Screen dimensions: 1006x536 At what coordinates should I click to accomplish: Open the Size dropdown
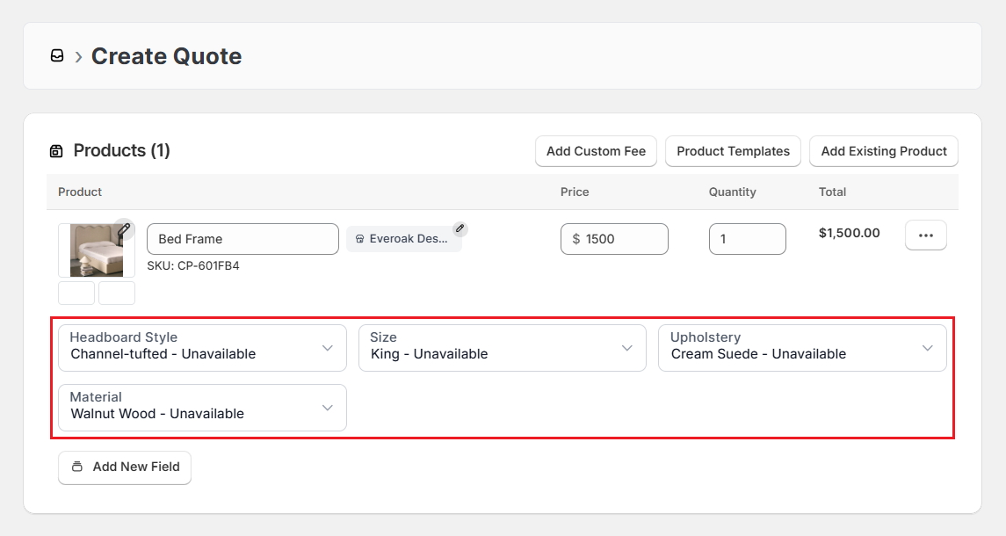pyautogui.click(x=503, y=348)
